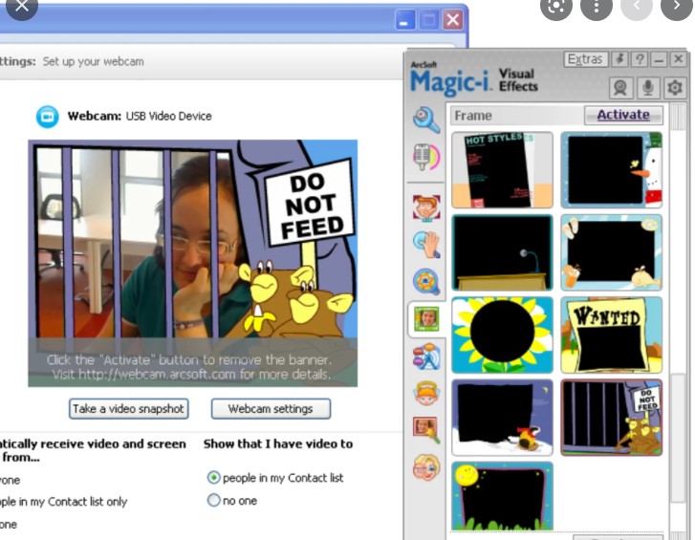Select the Frame category tab in sidebar
The width and height of the screenshot is (695, 540).
[x=426, y=319]
